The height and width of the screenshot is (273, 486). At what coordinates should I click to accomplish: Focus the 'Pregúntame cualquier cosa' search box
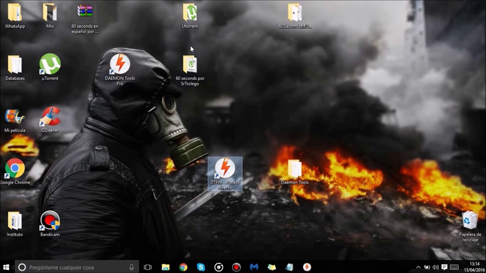point(77,267)
